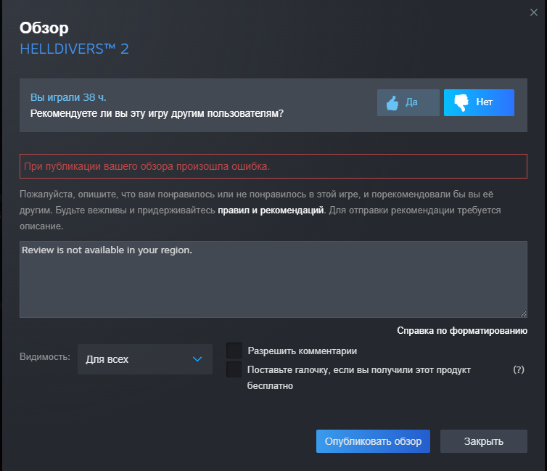
Task: Click the Вы играли 38 ч. text
Action: [68, 97]
